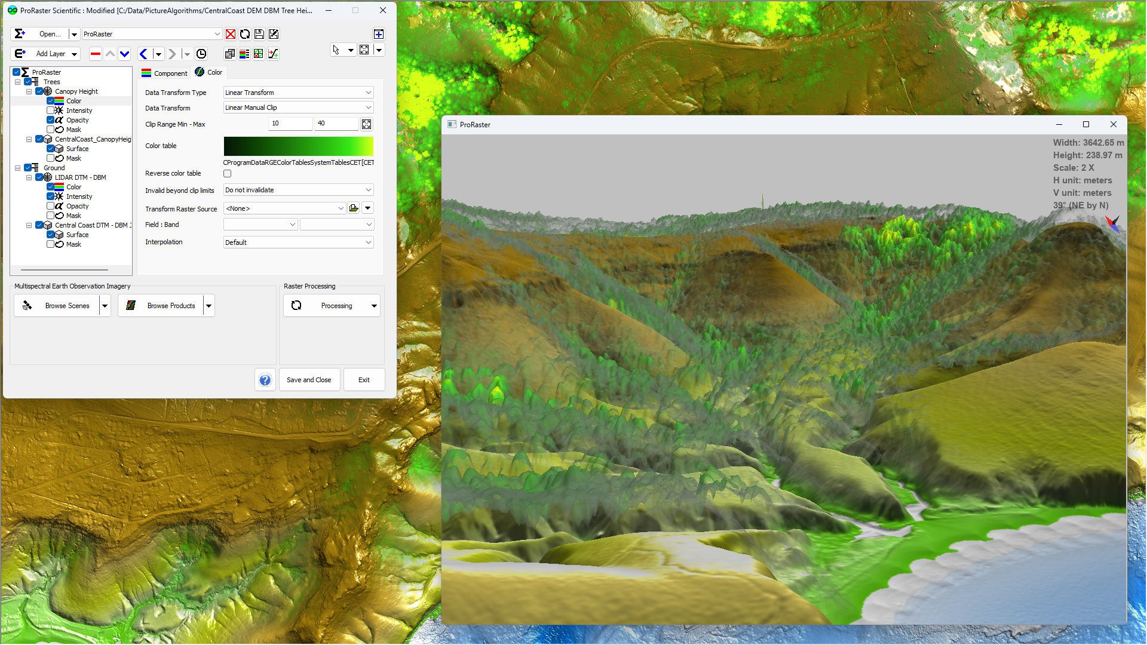Image resolution: width=1147 pixels, height=645 pixels.
Task: Click the Browse Scenes imagery icon
Action: pos(27,305)
